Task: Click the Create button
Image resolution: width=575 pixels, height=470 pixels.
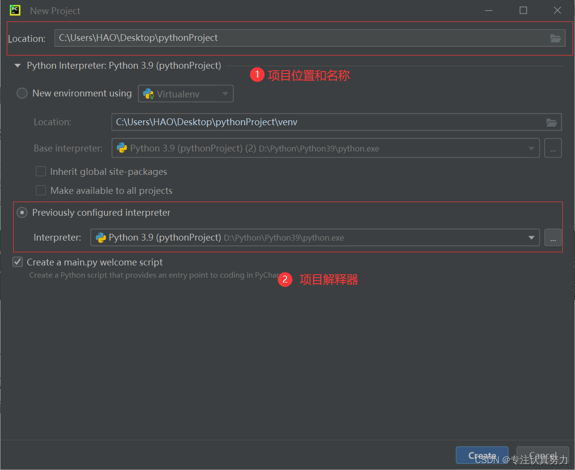Action: coord(482,455)
